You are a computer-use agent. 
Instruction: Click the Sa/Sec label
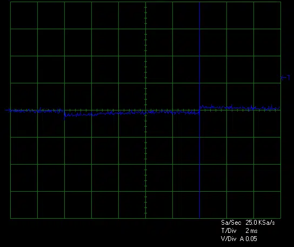(x=231, y=223)
